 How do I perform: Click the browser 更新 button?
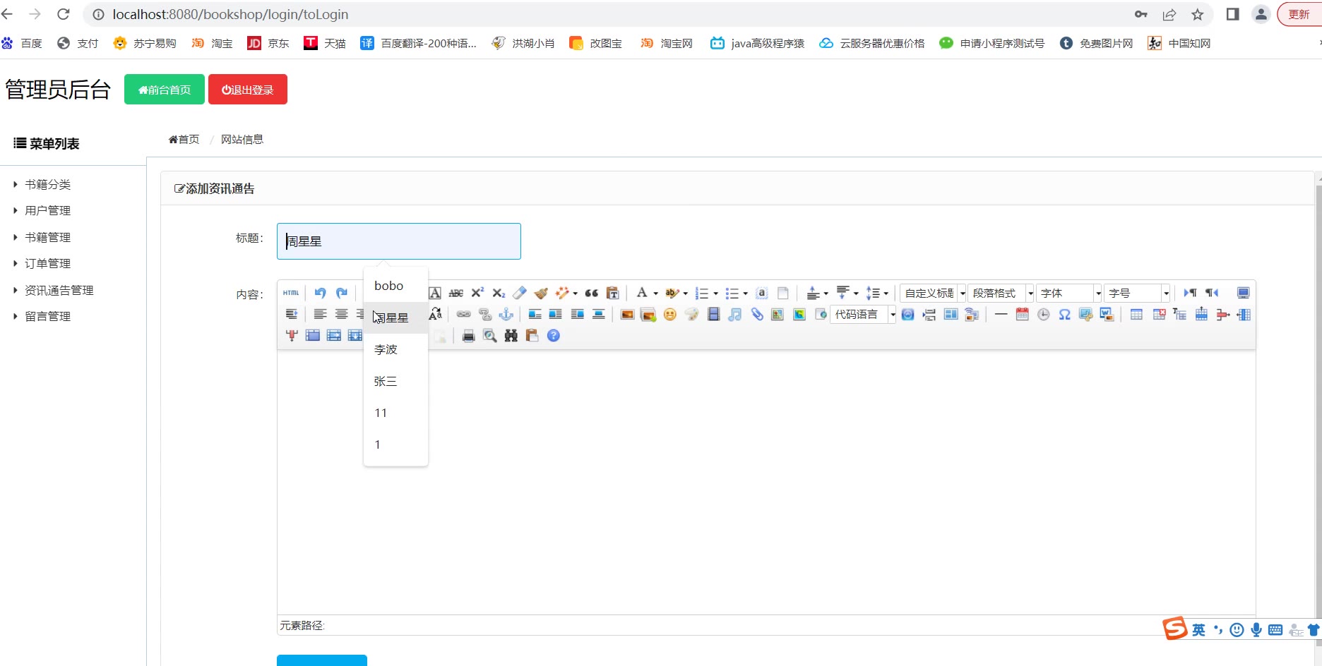click(x=1299, y=14)
